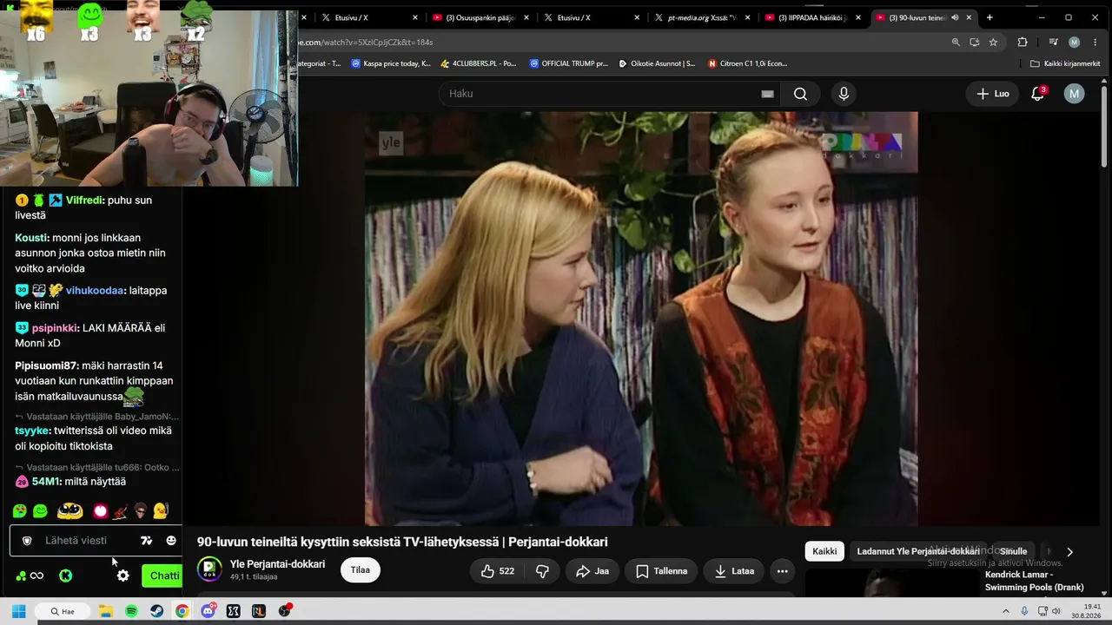Click the YouTube search magnifier button
The width and height of the screenshot is (1112, 625).
pos(800,94)
